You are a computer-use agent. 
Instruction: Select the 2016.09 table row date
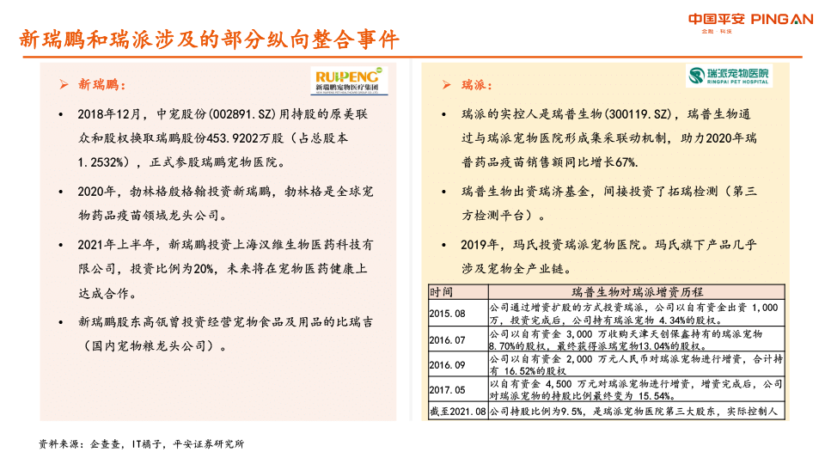(448, 364)
